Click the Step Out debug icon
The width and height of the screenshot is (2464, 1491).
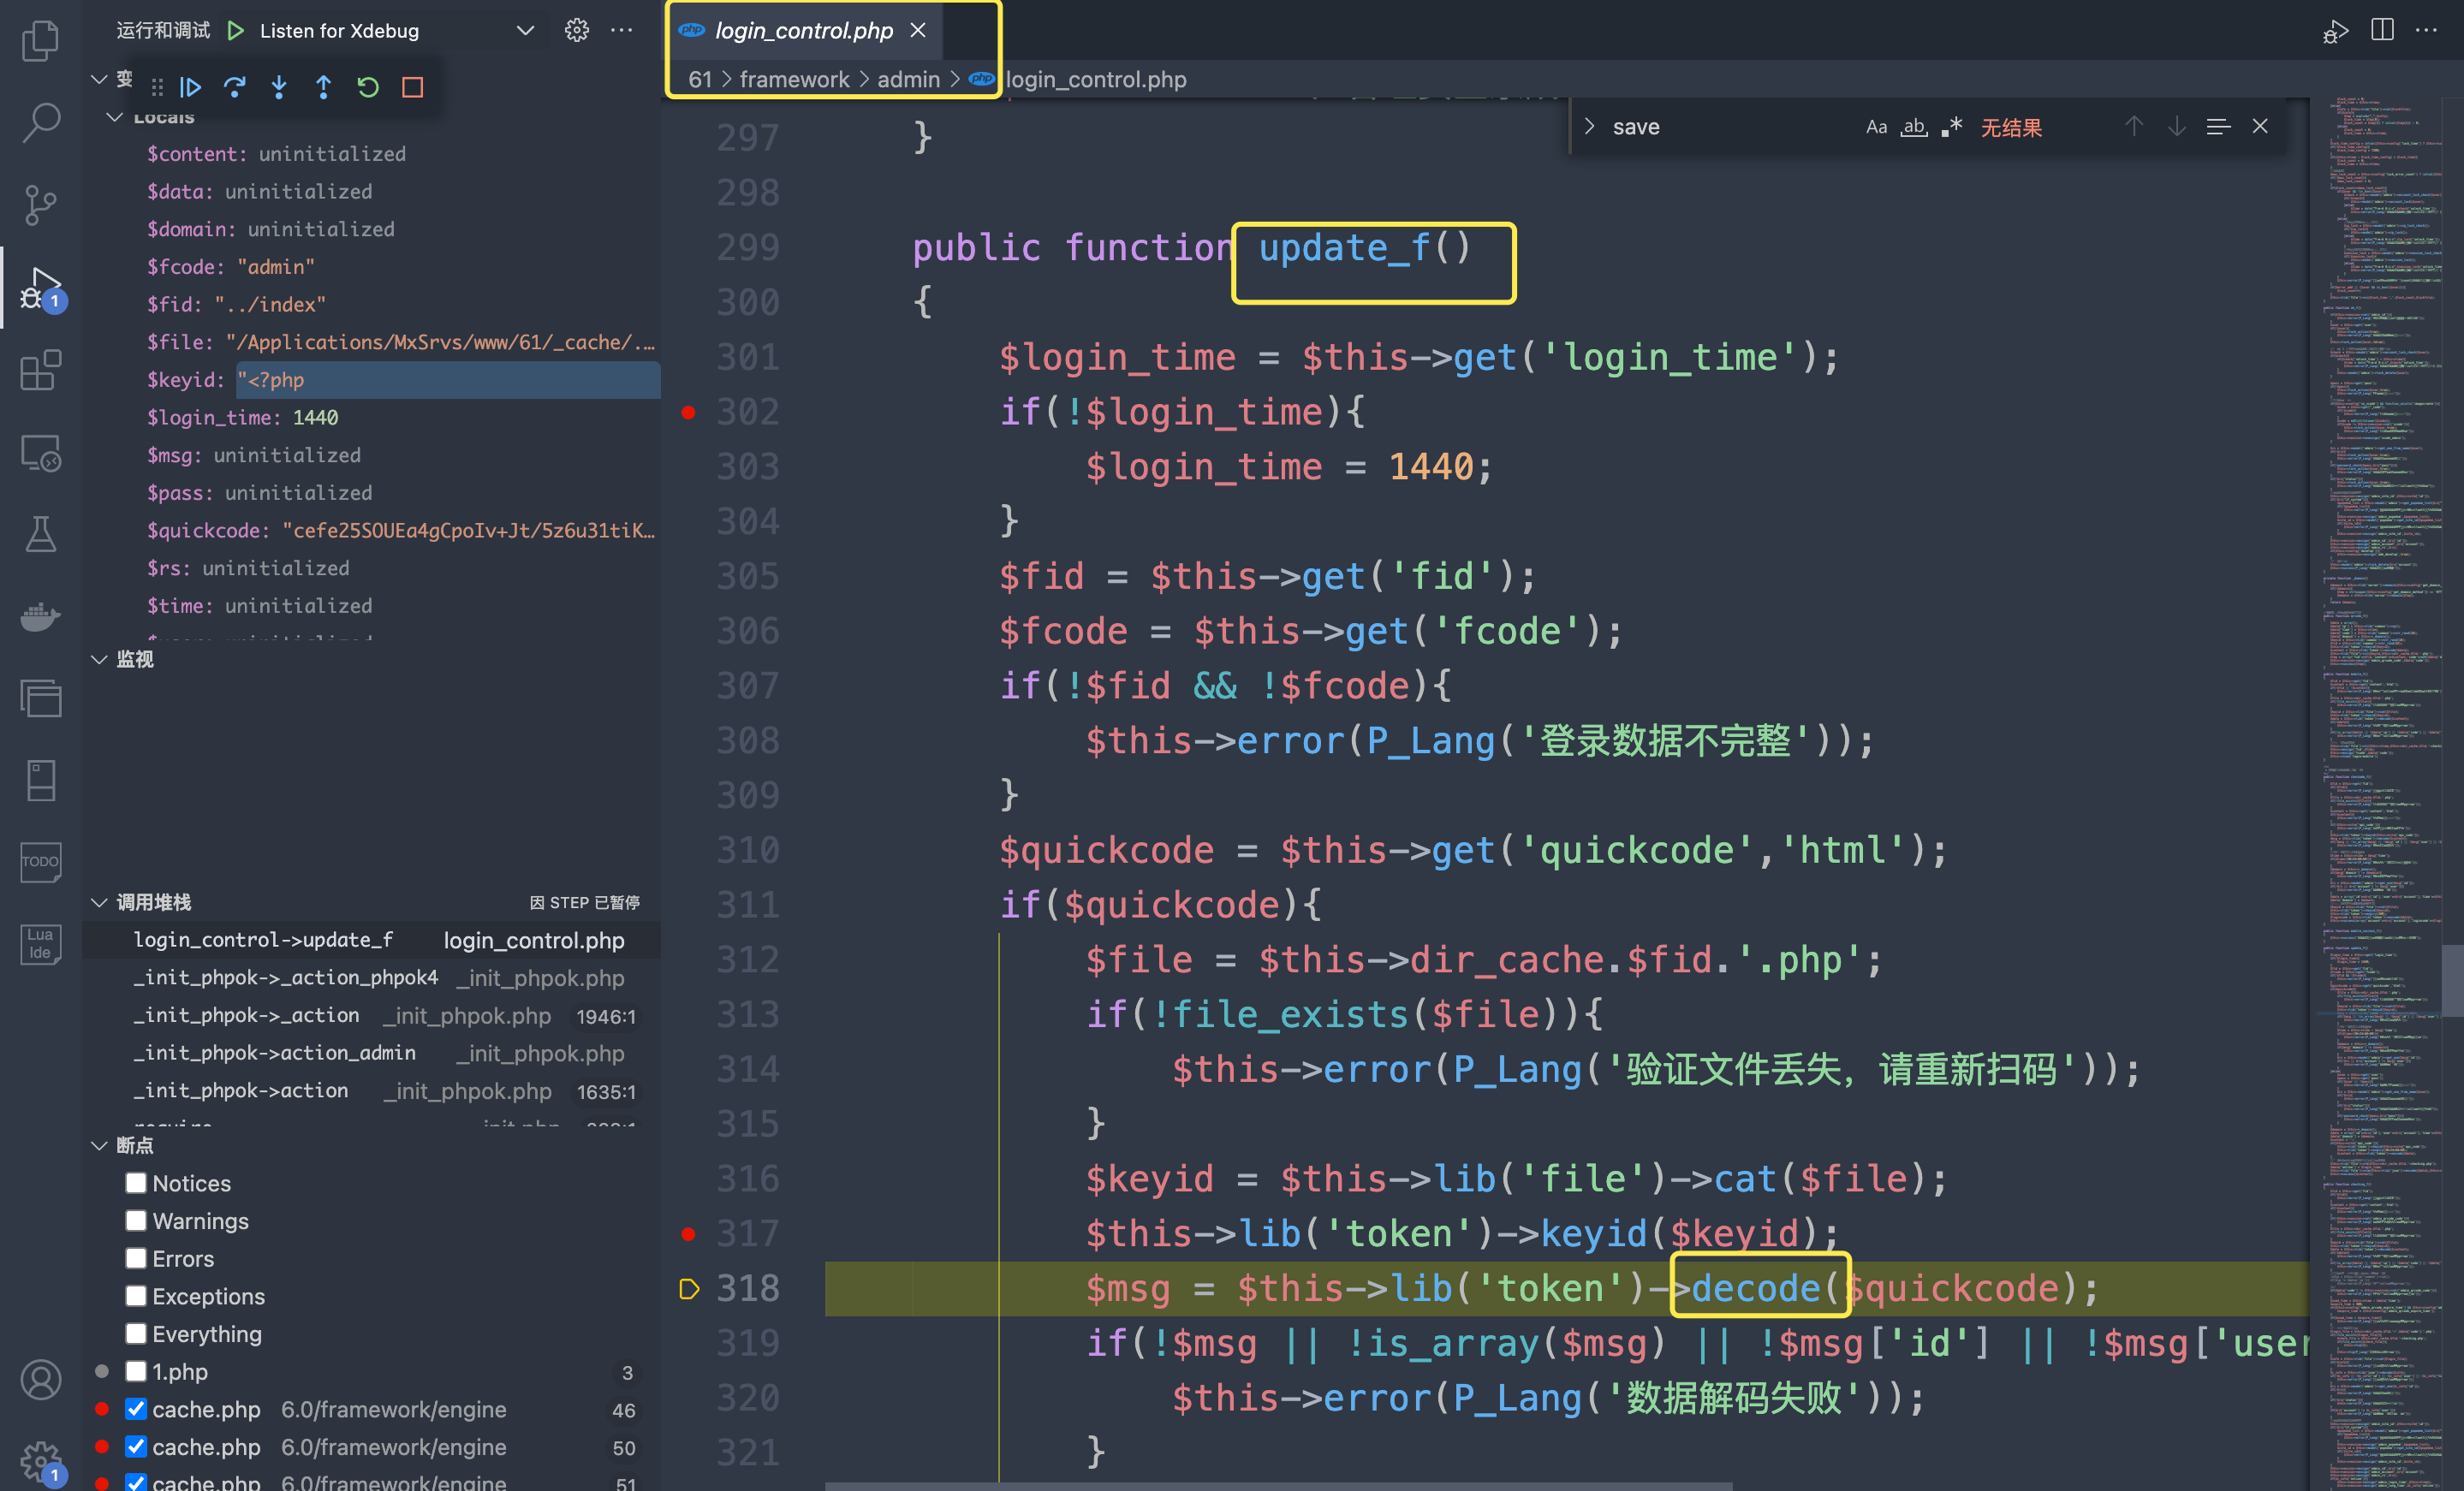coord(323,88)
